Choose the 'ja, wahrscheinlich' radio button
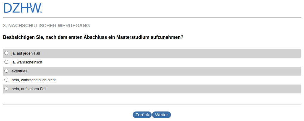304x121 pixels. point(7,62)
